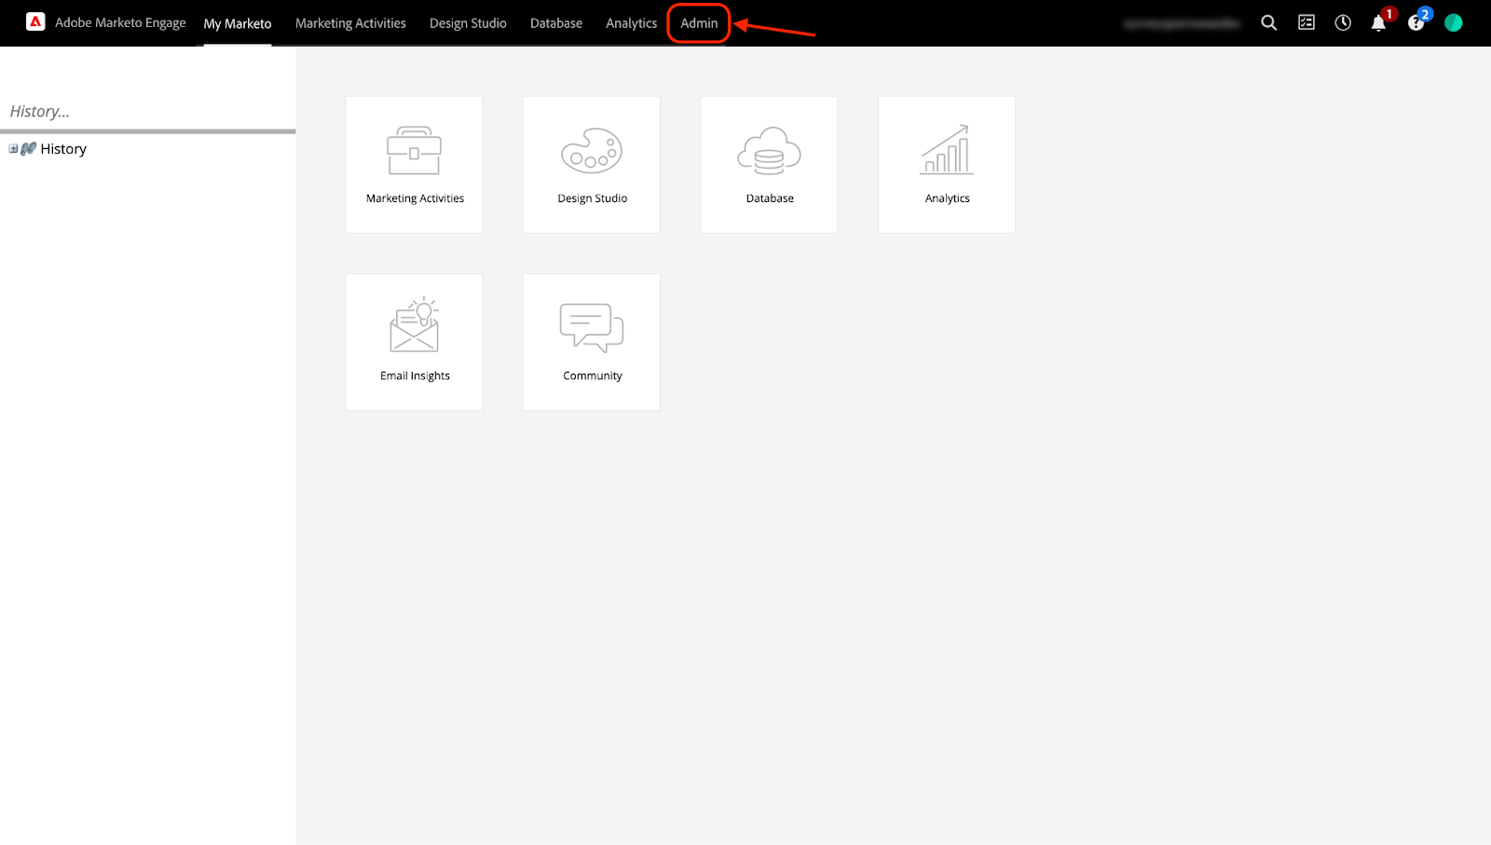1491x845 pixels.
Task: Click the Adobe logo icon
Action: (35, 22)
